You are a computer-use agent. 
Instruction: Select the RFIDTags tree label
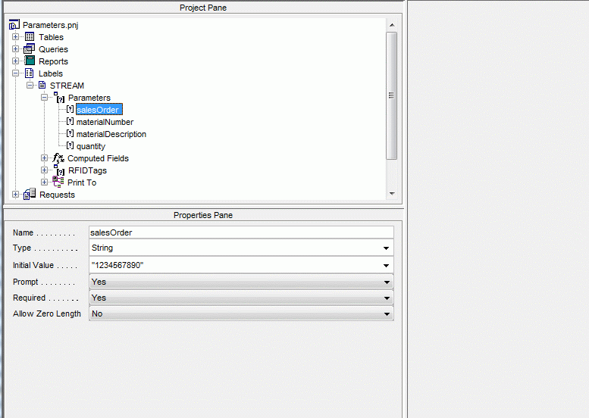click(x=87, y=170)
